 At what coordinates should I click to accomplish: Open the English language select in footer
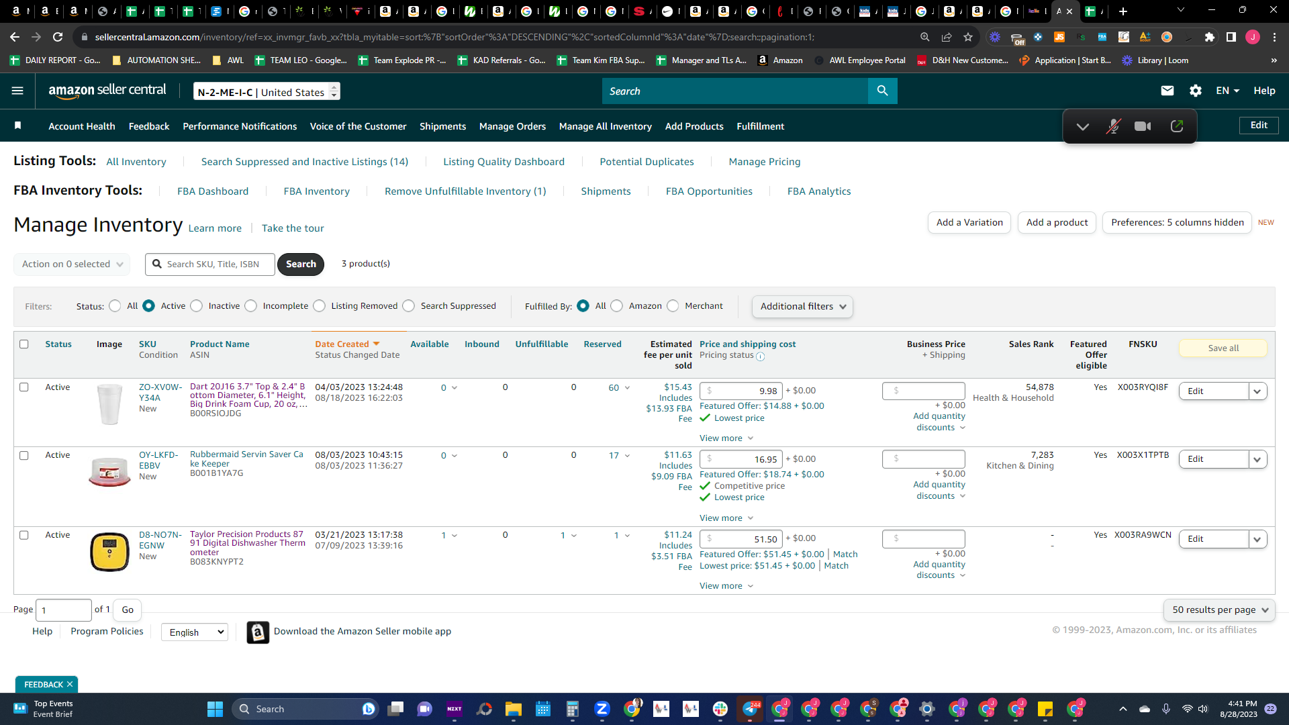point(195,632)
